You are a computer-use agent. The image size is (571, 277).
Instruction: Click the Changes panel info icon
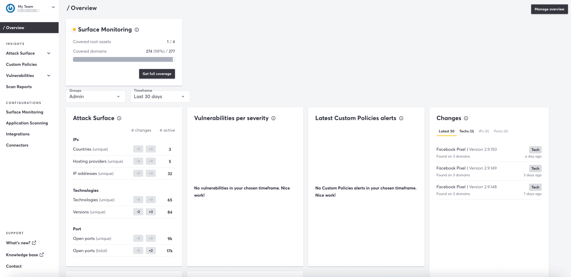(x=466, y=118)
